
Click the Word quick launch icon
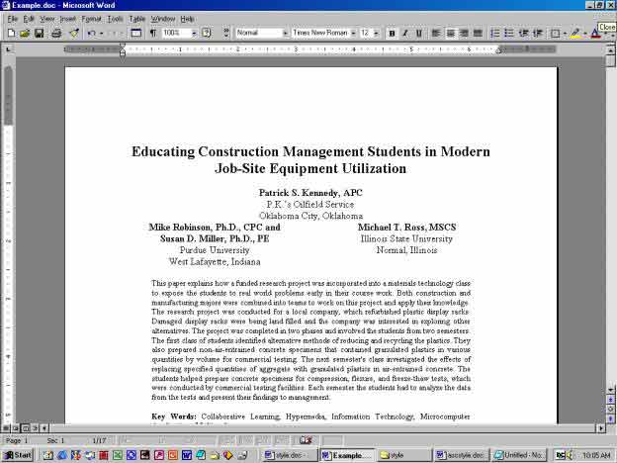point(187,455)
